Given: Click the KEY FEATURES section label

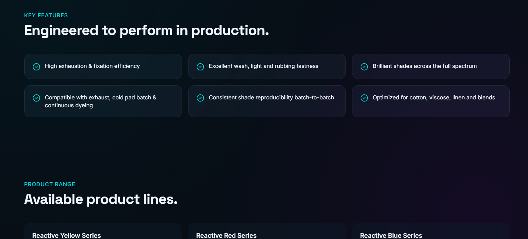Looking at the screenshot, I should (x=46, y=15).
